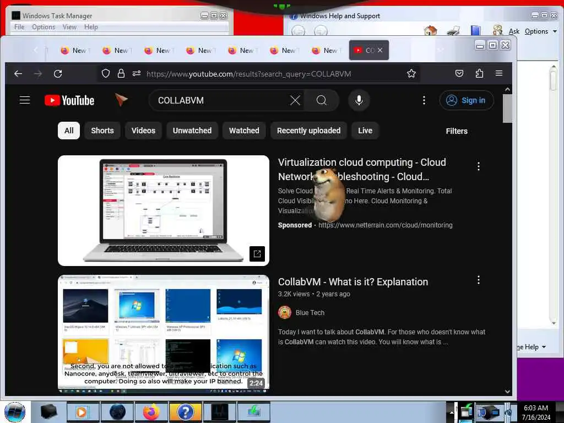Viewport: 564px width, 423px height.
Task: Bookmark this page with the star
Action: (x=411, y=74)
